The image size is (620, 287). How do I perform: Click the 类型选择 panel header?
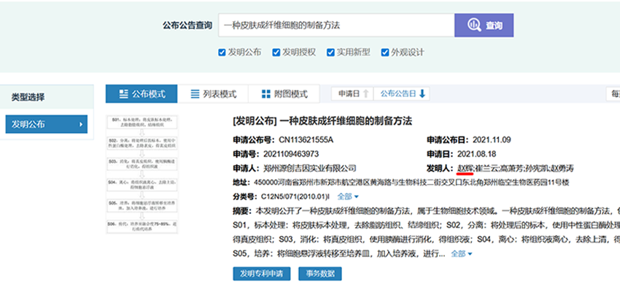point(47,97)
